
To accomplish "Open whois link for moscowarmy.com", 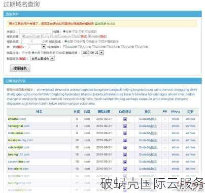I will pyautogui.click(x=175, y=140).
